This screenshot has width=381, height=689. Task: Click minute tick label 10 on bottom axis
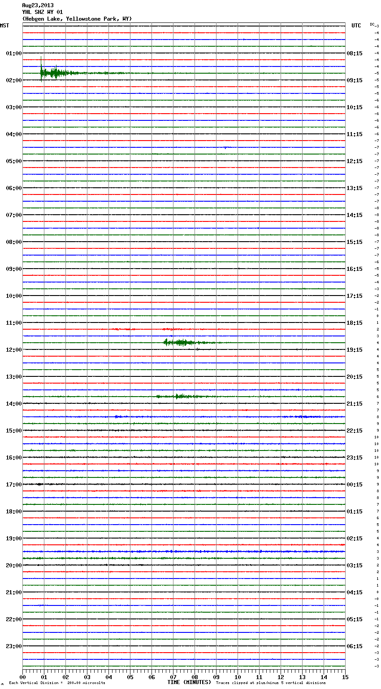(238, 677)
